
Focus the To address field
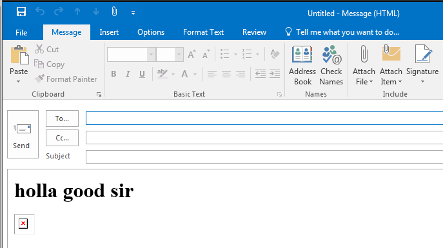coord(264,119)
